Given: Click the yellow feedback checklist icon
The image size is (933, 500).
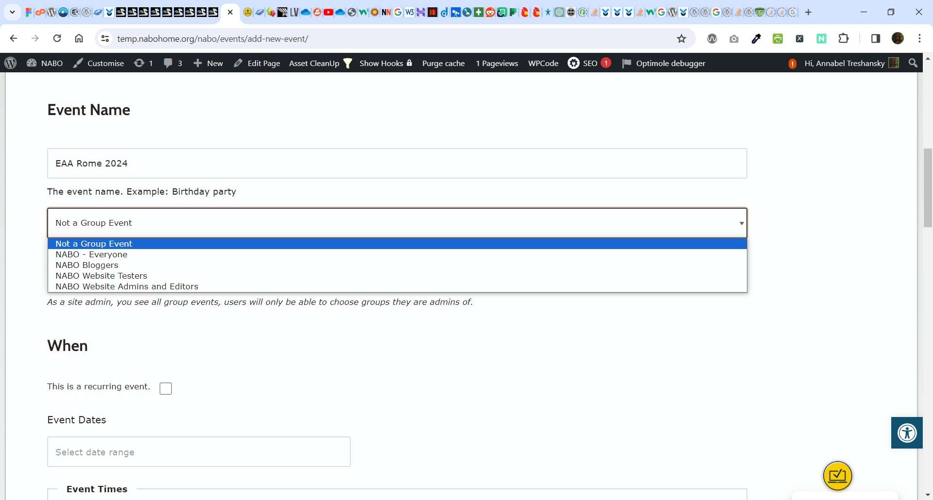Looking at the screenshot, I should [x=837, y=476].
